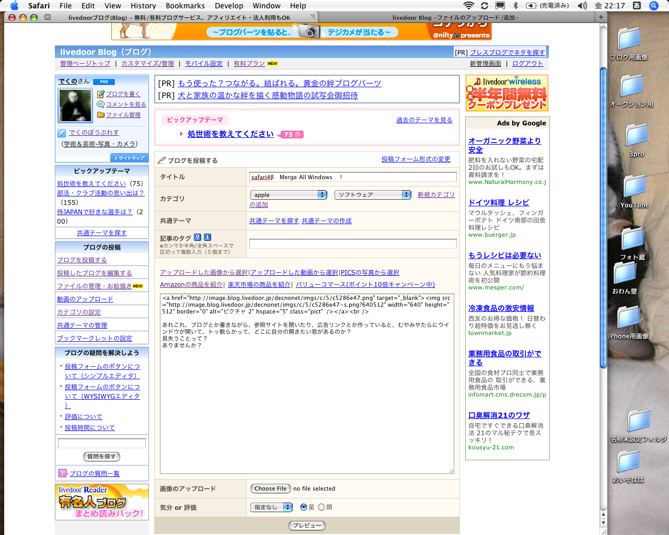Click the Bluetooth icon in menu bar

tap(515, 6)
